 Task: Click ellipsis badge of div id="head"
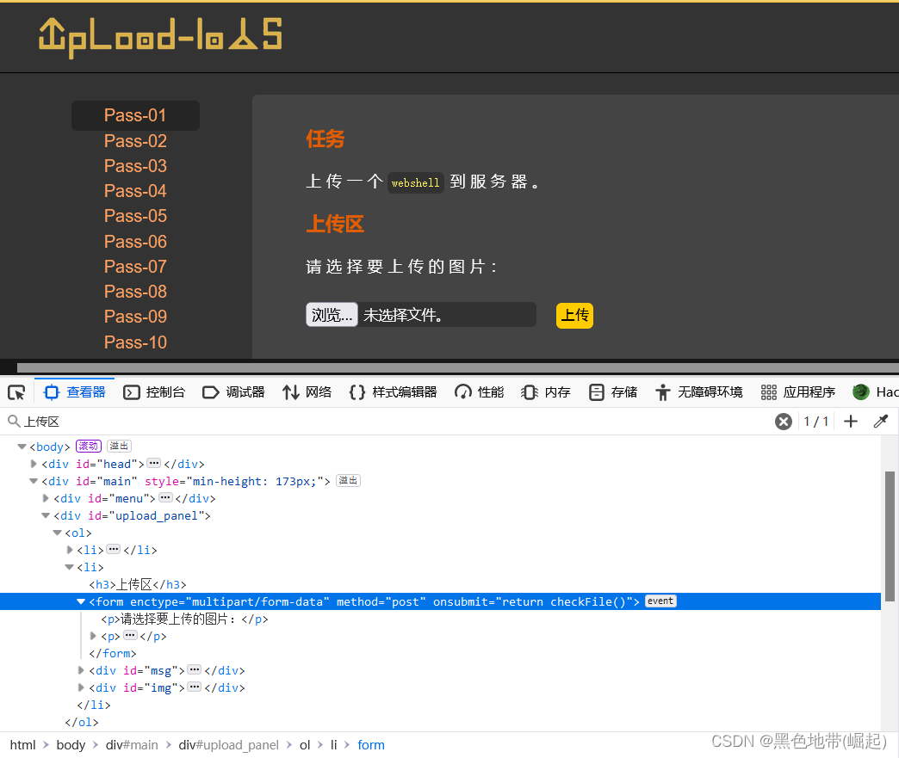click(153, 464)
